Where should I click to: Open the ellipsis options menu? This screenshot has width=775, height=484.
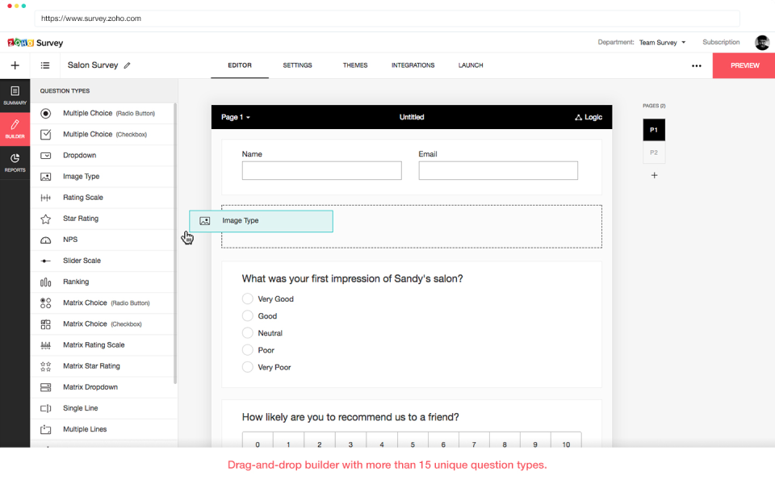coord(696,65)
